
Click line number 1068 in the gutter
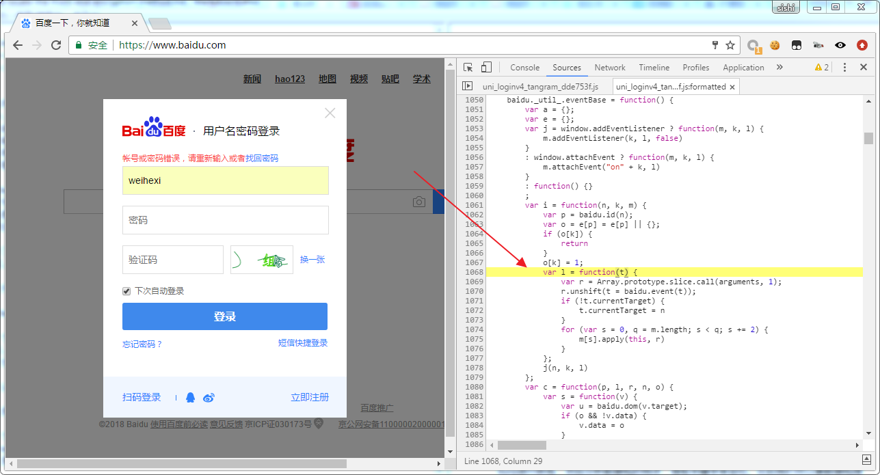(474, 272)
